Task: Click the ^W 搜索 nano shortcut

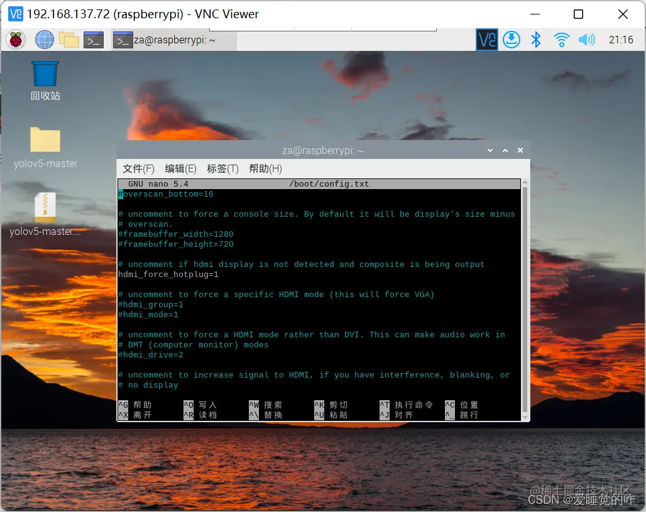Action: (x=266, y=405)
